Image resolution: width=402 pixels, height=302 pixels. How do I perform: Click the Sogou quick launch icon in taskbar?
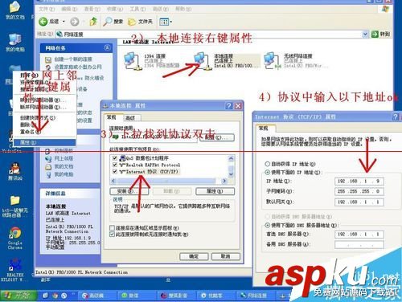[x=64, y=296]
